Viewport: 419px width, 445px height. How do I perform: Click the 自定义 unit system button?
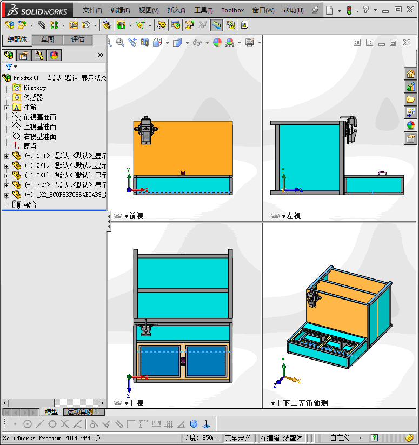[340, 438]
